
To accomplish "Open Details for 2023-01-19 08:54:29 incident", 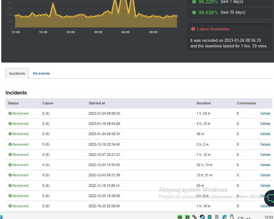I will coord(265,124).
